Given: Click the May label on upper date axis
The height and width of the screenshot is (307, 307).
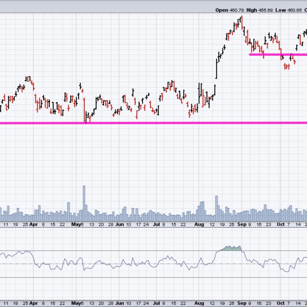Looking at the screenshot, I should [x=76, y=224].
